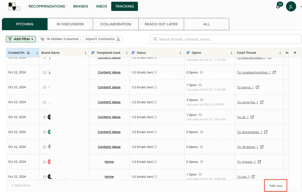
Task: Open Brands in top navigation
Action: tap(81, 6)
